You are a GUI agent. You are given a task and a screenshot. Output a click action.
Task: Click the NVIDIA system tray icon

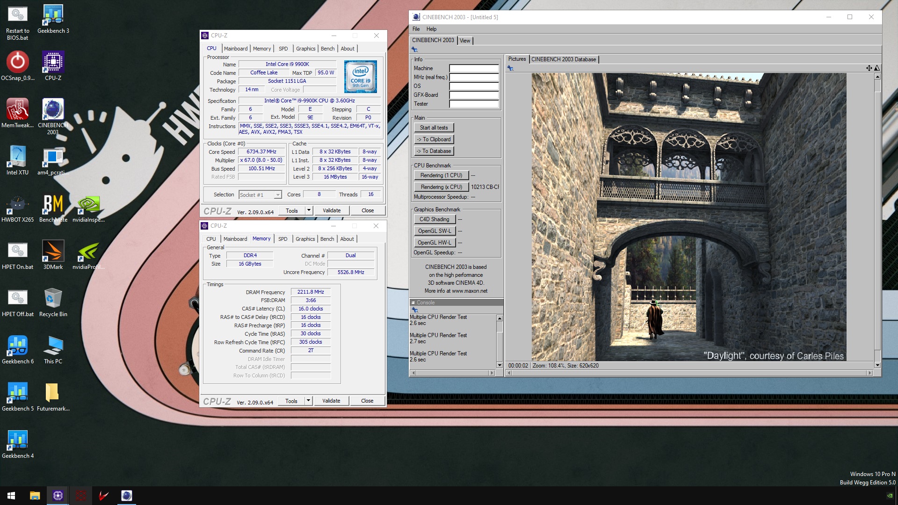tap(889, 496)
